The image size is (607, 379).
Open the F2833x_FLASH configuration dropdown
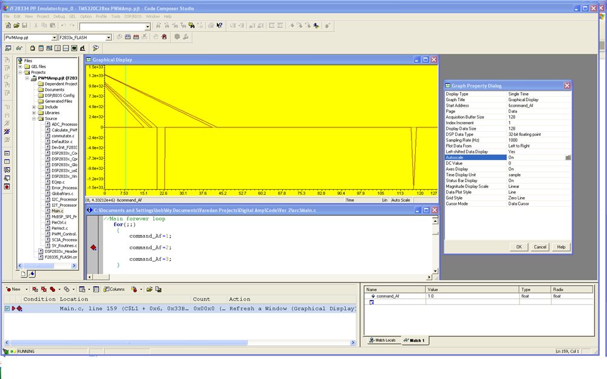point(109,37)
